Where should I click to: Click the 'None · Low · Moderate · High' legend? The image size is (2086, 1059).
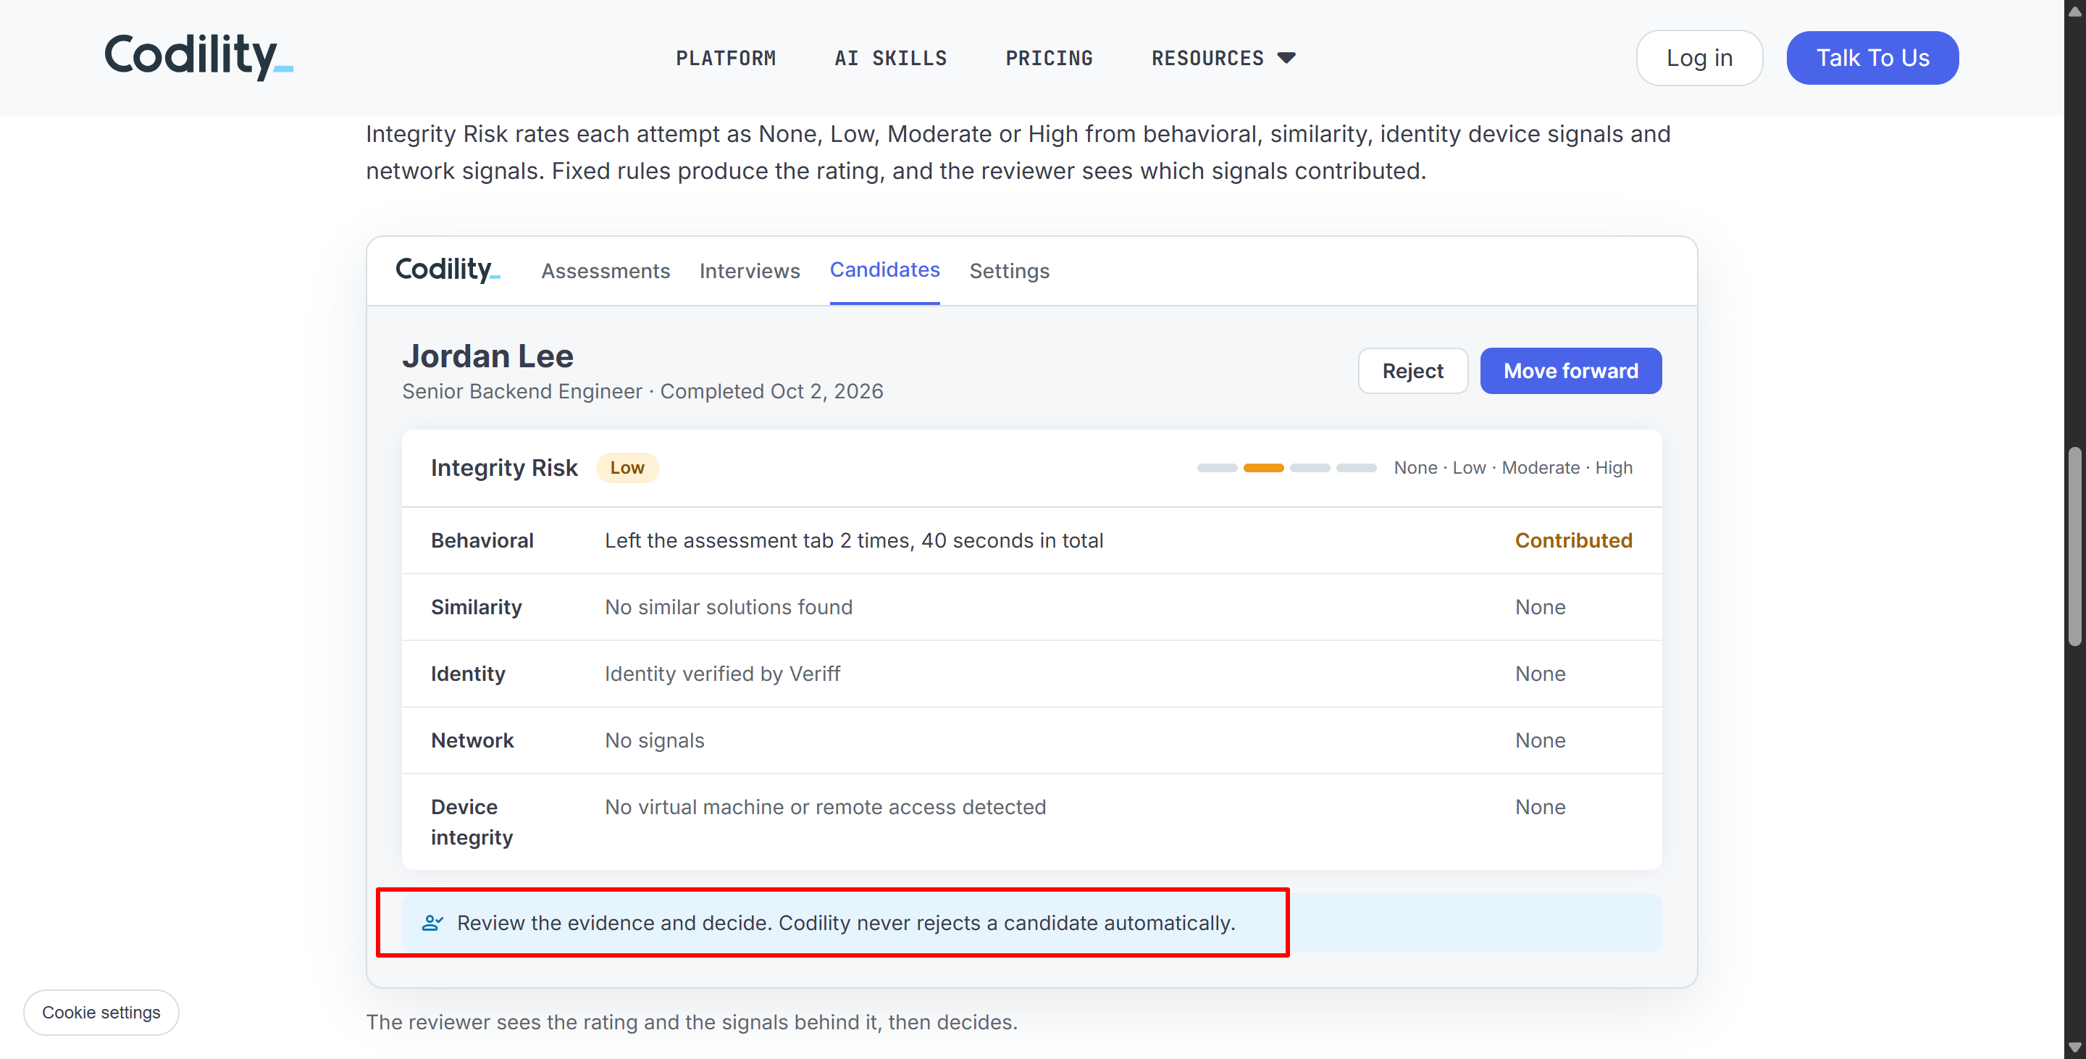pyautogui.click(x=1512, y=468)
